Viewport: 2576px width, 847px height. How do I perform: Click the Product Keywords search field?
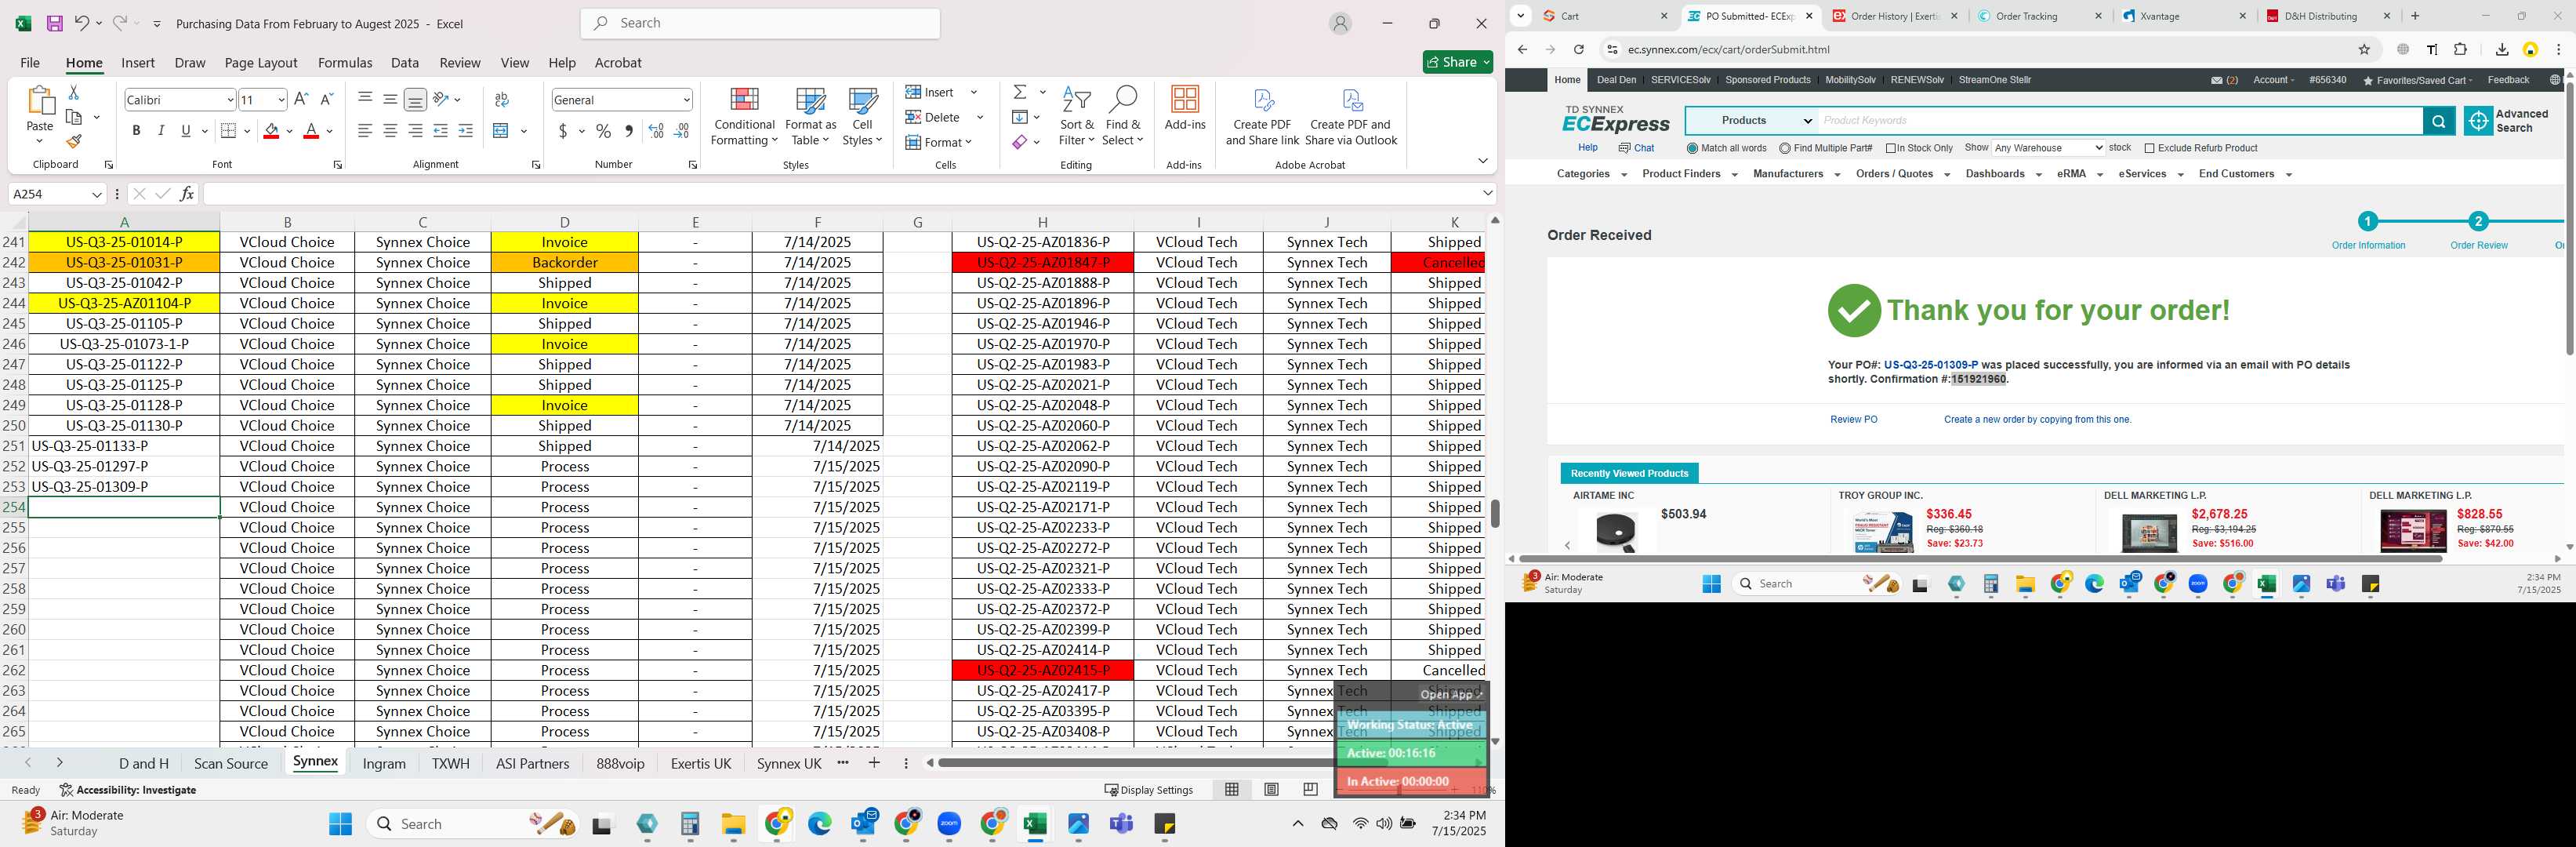click(2120, 121)
